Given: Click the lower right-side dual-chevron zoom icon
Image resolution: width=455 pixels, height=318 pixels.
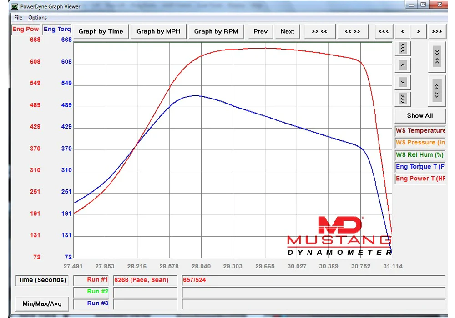Looking at the screenshot, I should (437, 90).
